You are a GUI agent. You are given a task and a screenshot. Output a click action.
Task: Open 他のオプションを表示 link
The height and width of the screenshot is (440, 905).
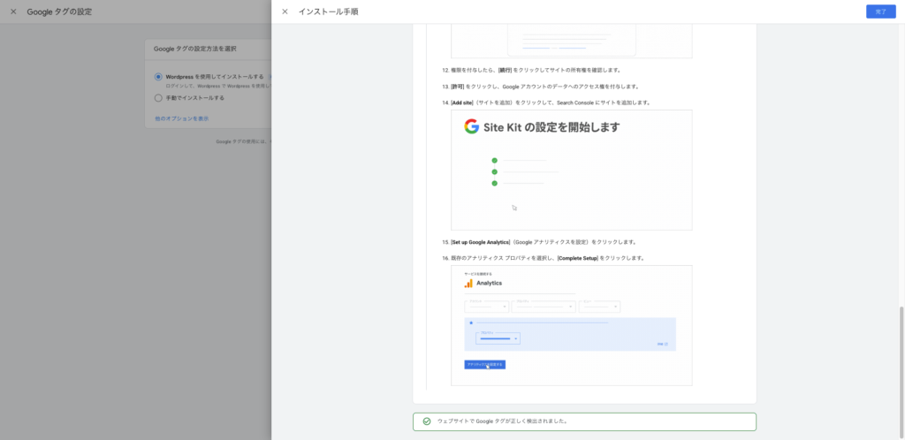(x=182, y=118)
